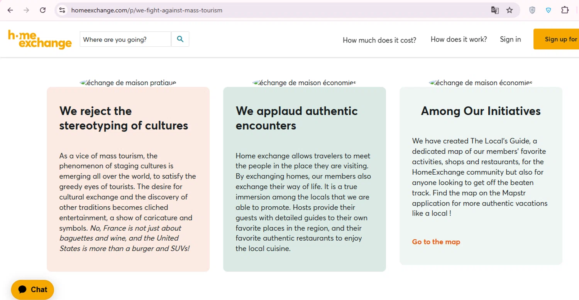Select the homeexchange.com address bar URL
Image resolution: width=579 pixels, height=300 pixels.
147,10
